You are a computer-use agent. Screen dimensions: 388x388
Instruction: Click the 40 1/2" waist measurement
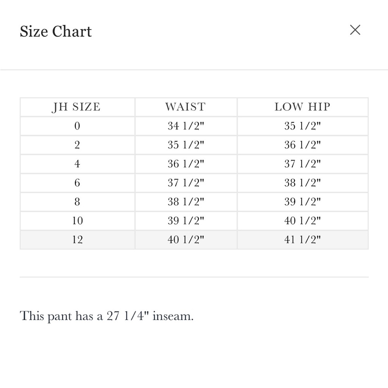point(186,240)
